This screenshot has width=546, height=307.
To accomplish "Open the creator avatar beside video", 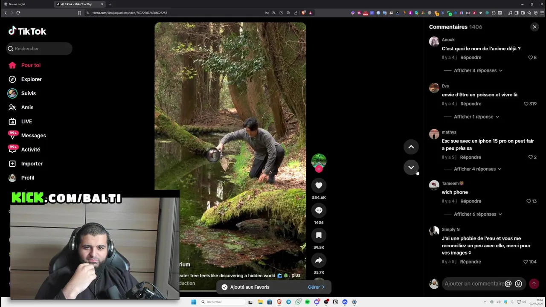I will point(319,161).
